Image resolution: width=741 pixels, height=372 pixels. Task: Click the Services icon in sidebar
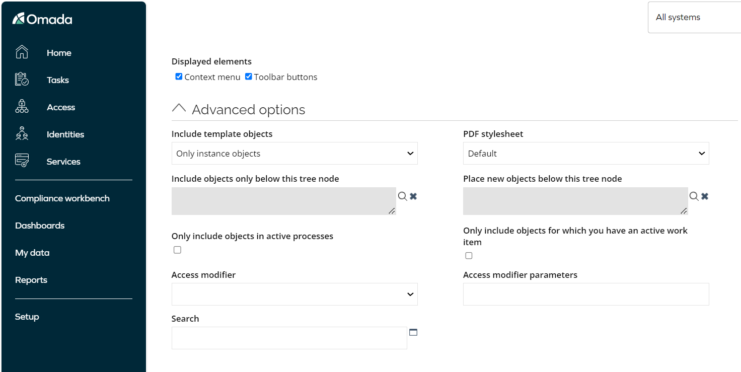(22, 161)
